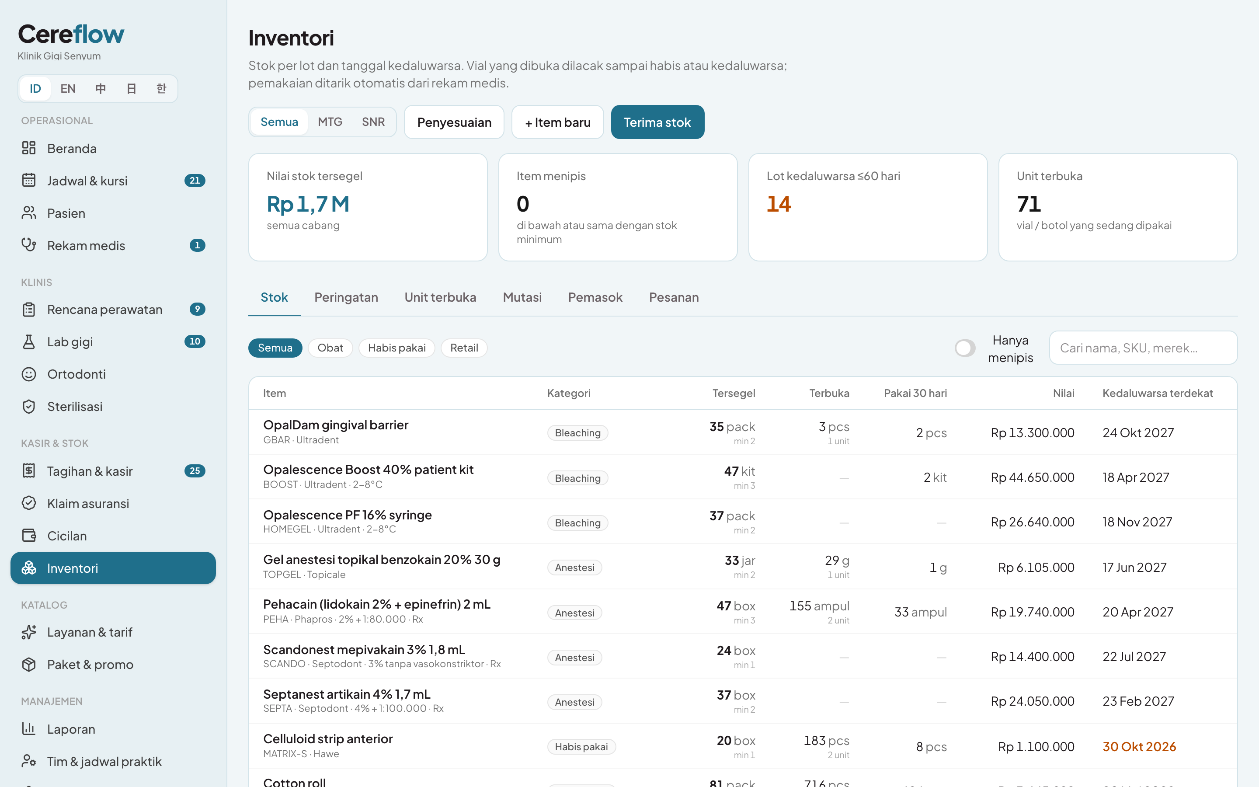
Task: Open Rencana perawatan clipboard icon
Action: 28,309
